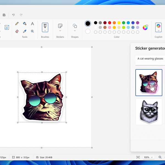Select the Pencil tool
165x165 pixels.
click(17, 24)
